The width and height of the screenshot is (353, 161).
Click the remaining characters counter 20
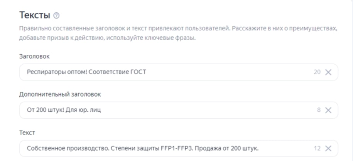[x=317, y=72]
